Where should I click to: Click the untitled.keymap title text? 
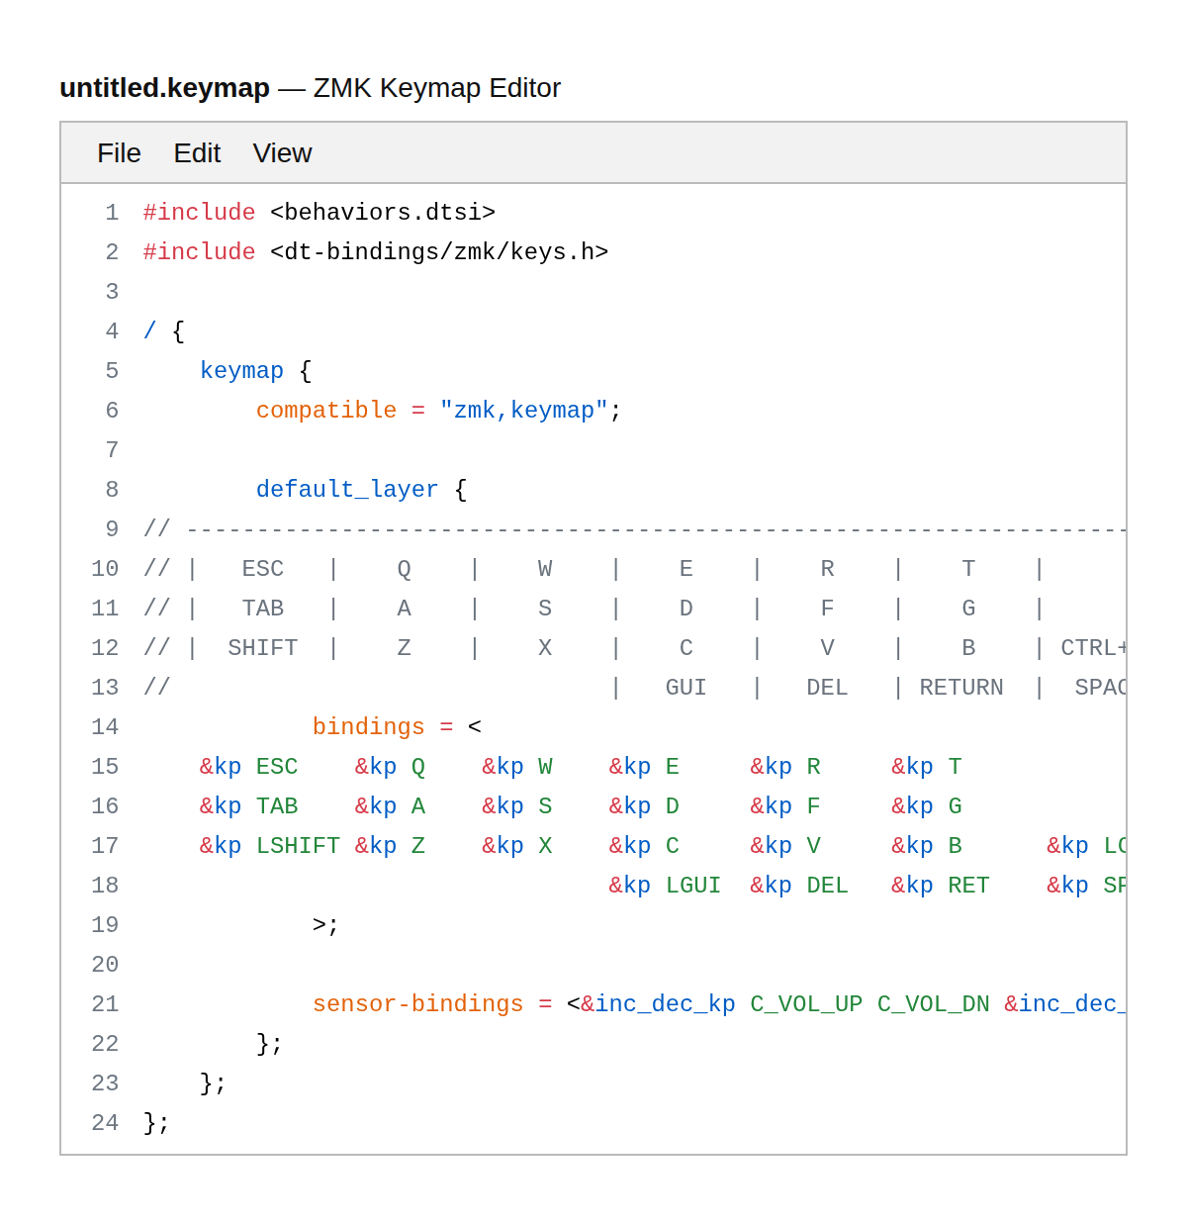pyautogui.click(x=164, y=88)
